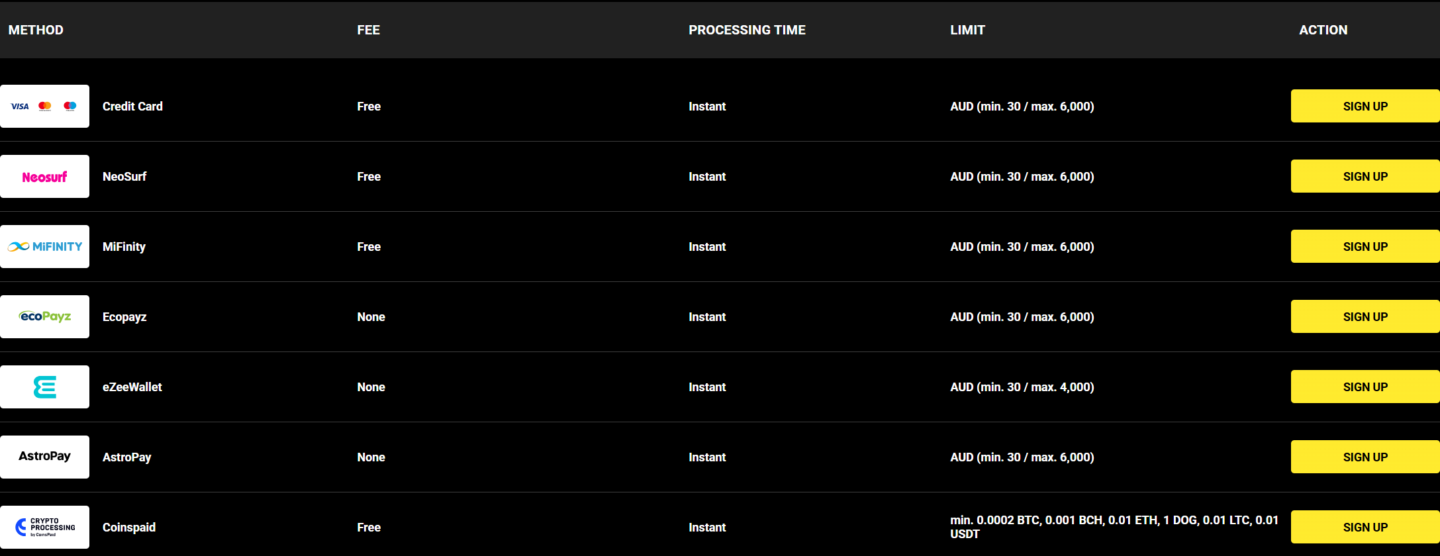This screenshot has height=556, width=1440.
Task: Click the Crypto Processing Coinspaid logo
Action: (x=44, y=527)
